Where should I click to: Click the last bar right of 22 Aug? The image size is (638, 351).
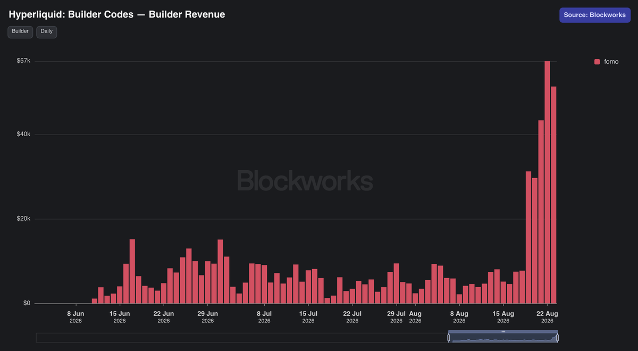(553, 195)
